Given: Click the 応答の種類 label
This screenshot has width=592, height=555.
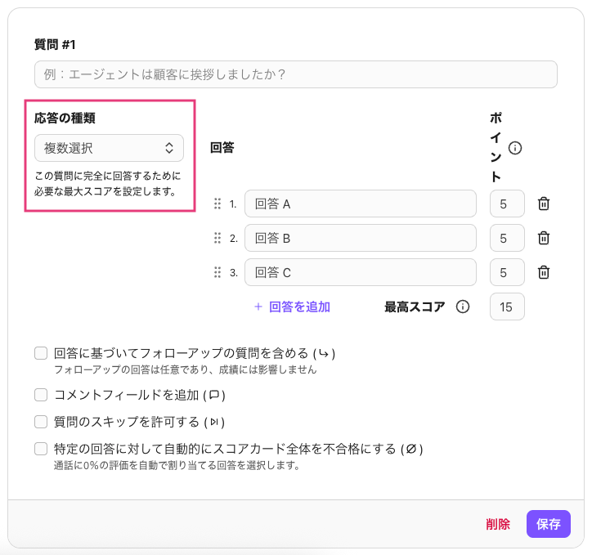Looking at the screenshot, I should coord(65,118).
